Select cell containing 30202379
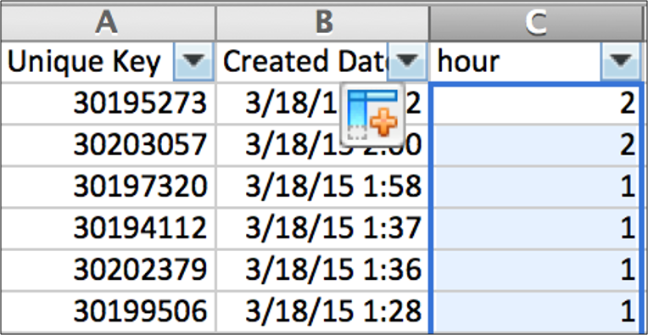 tap(108, 271)
